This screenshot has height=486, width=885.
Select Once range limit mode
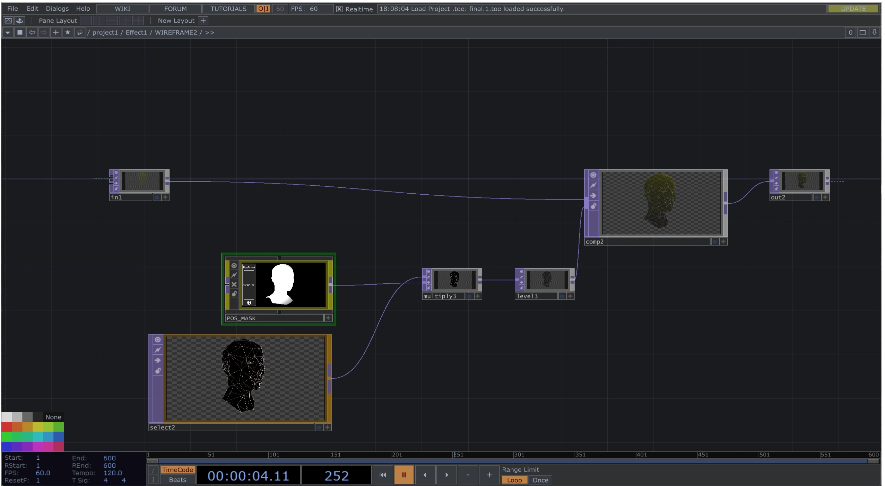540,480
